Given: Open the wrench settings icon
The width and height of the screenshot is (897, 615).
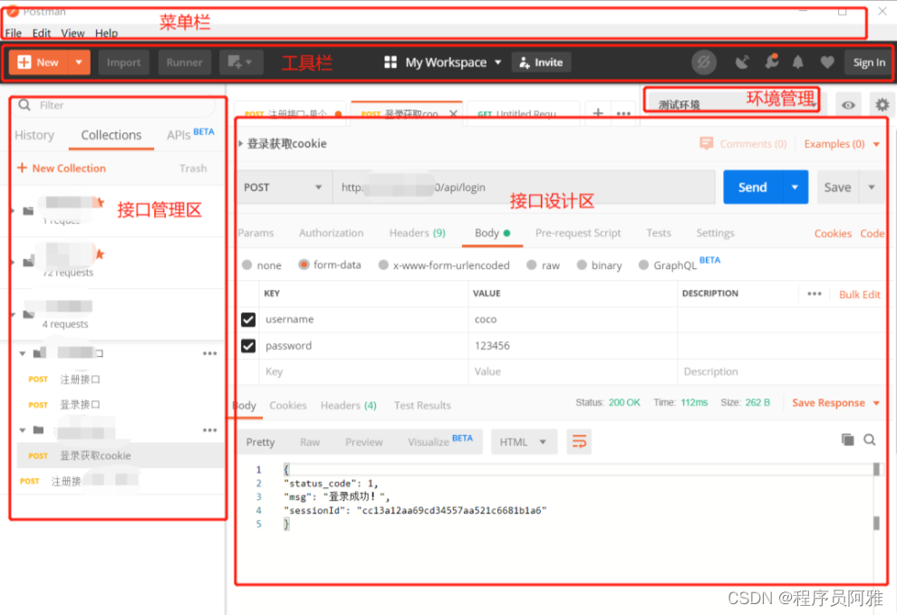Looking at the screenshot, I should [x=772, y=62].
